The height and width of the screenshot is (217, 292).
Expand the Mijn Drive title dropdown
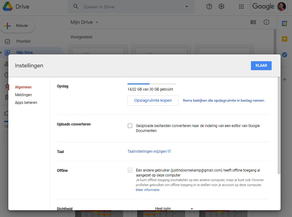coord(97,22)
